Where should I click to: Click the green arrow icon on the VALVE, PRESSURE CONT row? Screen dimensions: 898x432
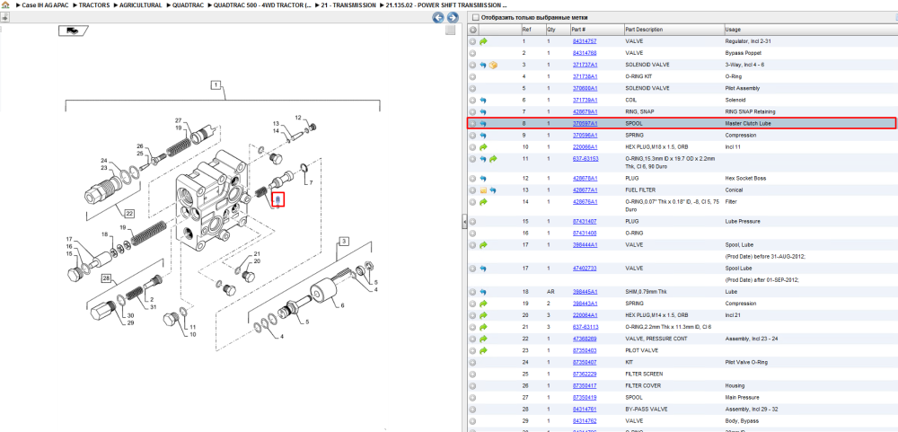(483, 339)
